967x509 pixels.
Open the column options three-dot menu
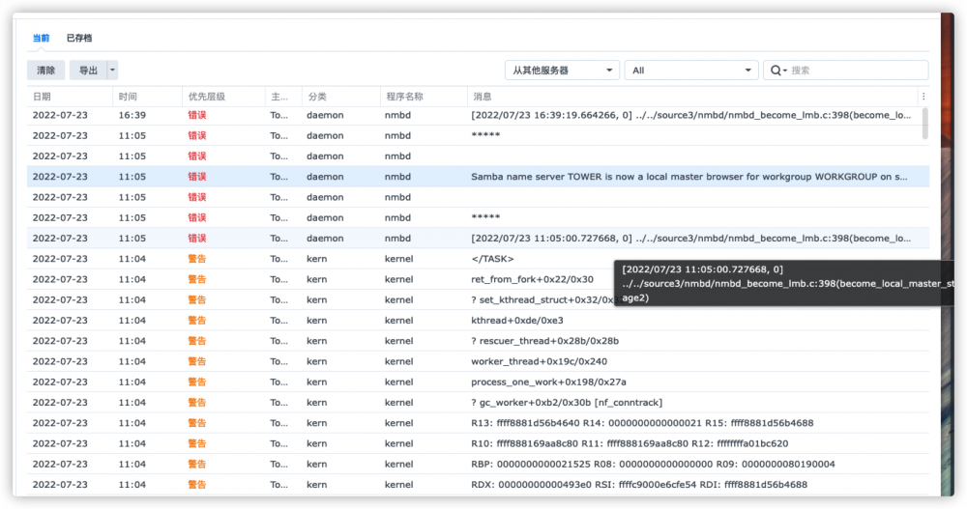pyautogui.click(x=923, y=97)
